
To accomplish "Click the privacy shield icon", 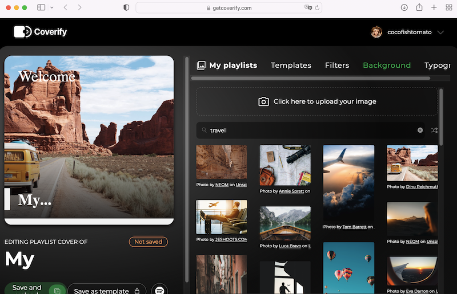I will [126, 7].
